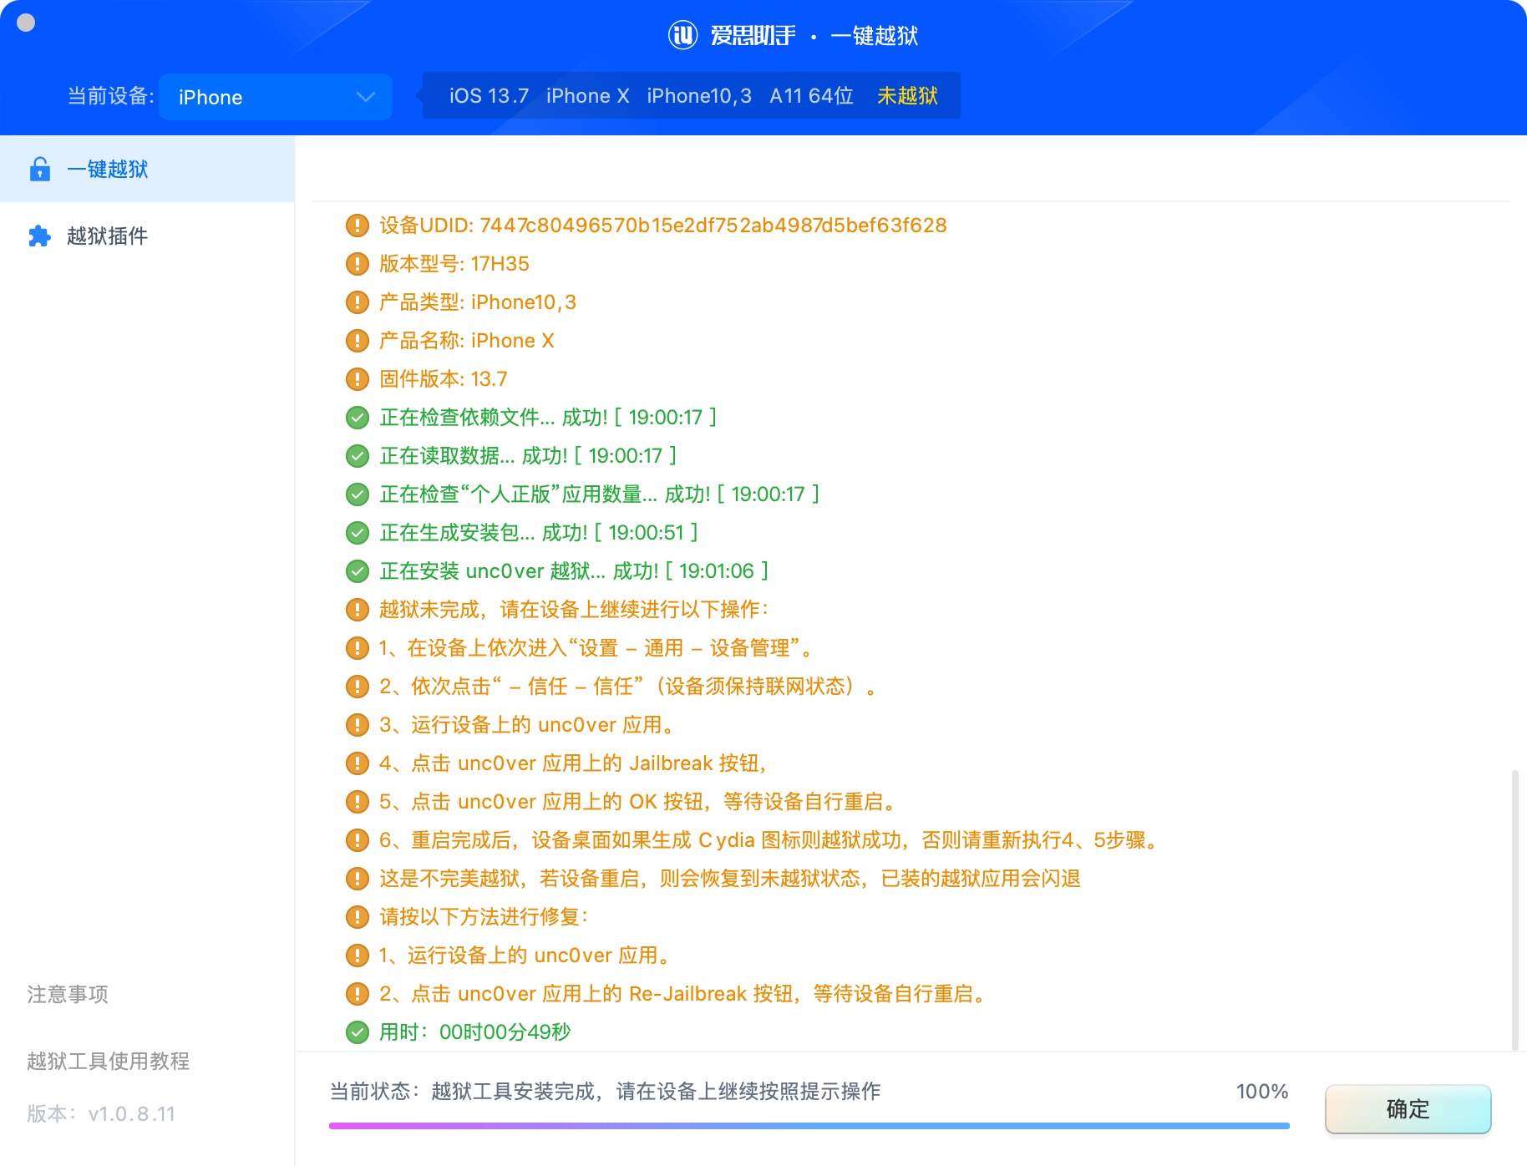
Task: Click the green check icon beside 正在读取数据
Action: (x=358, y=456)
